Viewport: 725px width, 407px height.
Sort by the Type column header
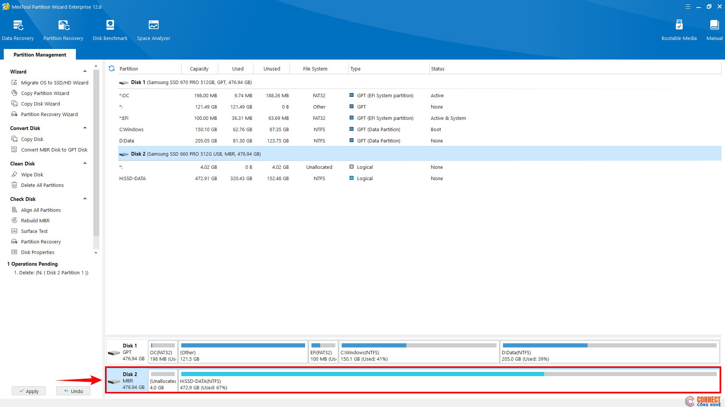pos(389,69)
